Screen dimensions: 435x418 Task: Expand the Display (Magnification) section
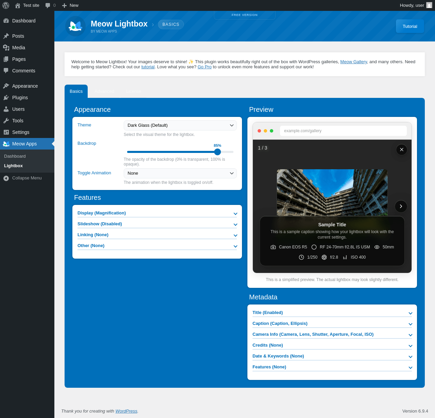[x=157, y=213]
